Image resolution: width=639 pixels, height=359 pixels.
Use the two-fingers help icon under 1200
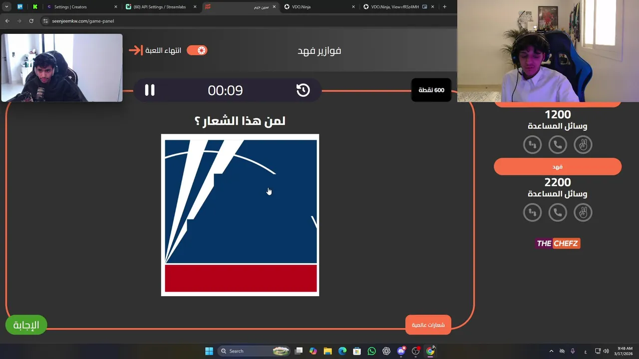583,145
